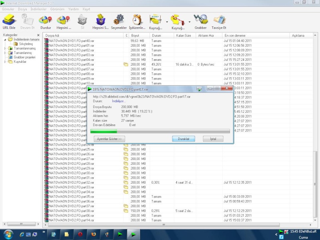The image size is (320, 240).
Task: Select row NATOWAON.DVD2.FO.part06.rar
Action: [x=178, y=216]
